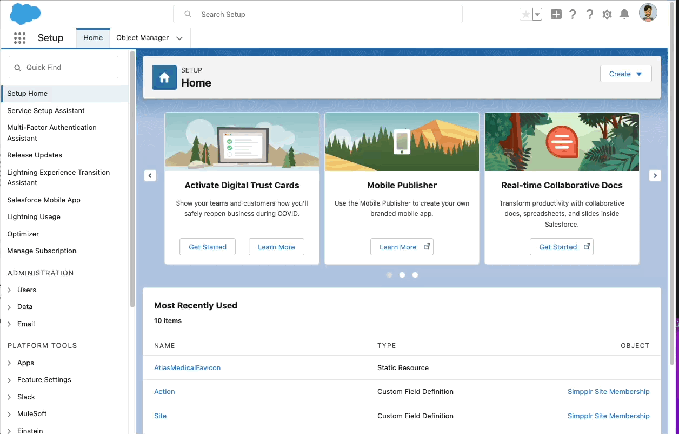Image resolution: width=679 pixels, height=434 pixels.
Task: Click the favorites star icon
Action: tap(525, 15)
